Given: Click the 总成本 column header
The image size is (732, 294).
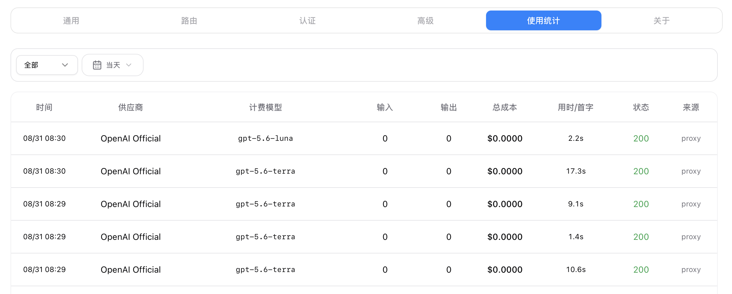Looking at the screenshot, I should (x=505, y=107).
